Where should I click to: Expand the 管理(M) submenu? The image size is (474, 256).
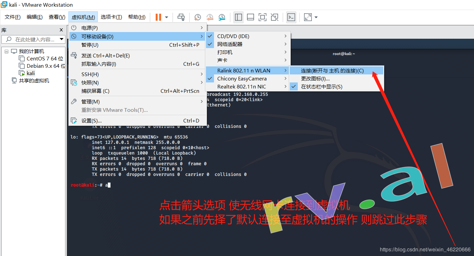[138, 102]
